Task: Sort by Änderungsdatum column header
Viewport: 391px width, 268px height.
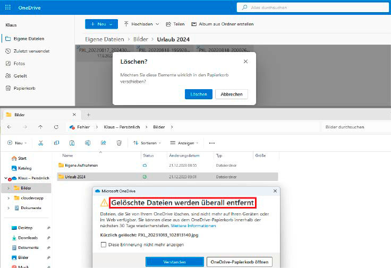Action: click(184, 155)
